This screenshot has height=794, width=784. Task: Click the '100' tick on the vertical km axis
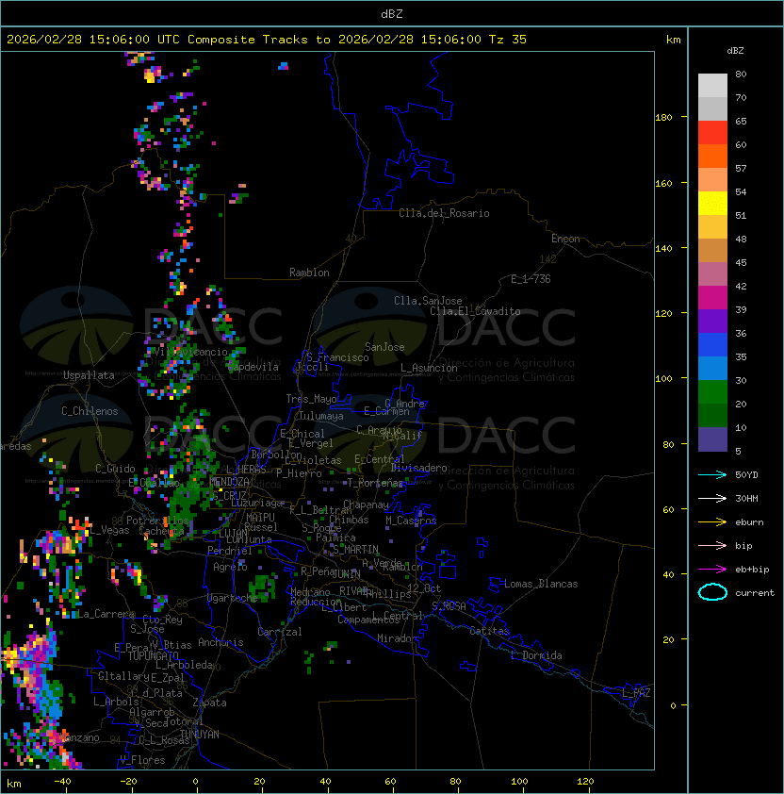(663, 379)
